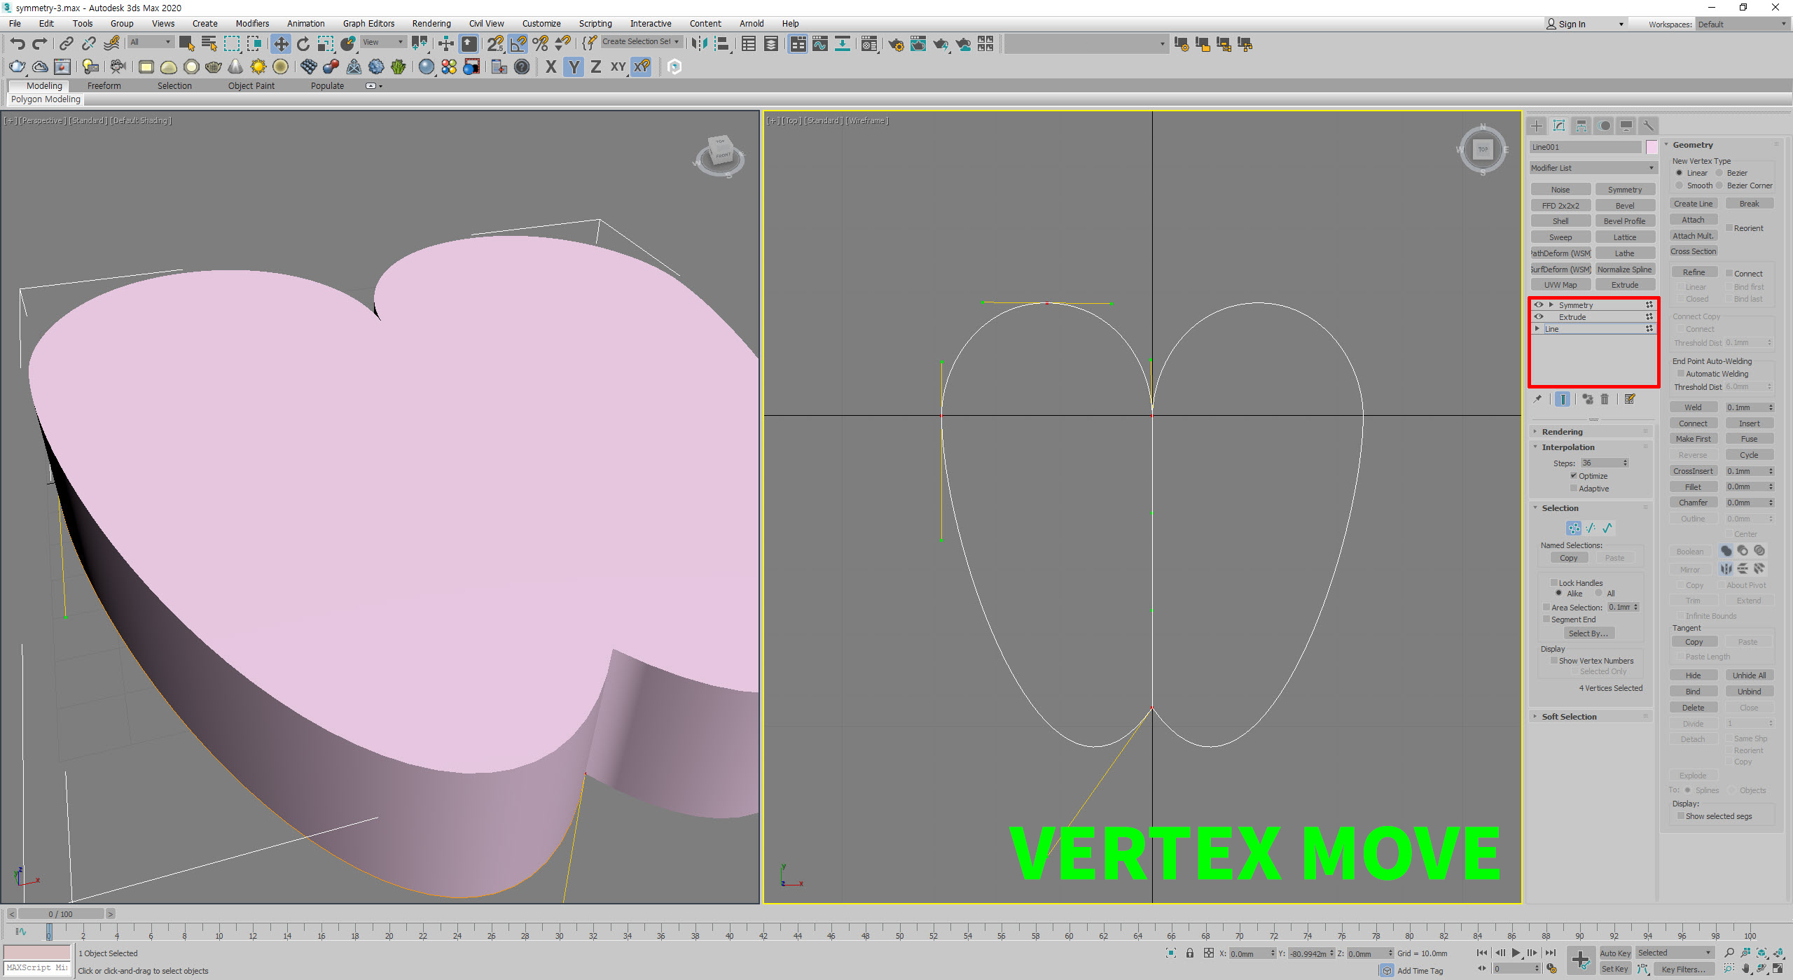This screenshot has width=1793, height=980.
Task: Open the Modifier List dropdown
Action: tap(1592, 168)
